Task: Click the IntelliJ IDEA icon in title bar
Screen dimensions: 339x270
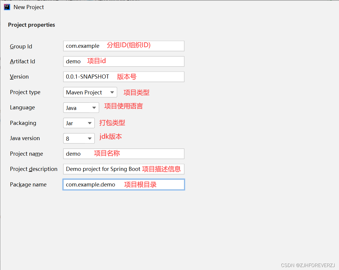Action: [x=7, y=7]
